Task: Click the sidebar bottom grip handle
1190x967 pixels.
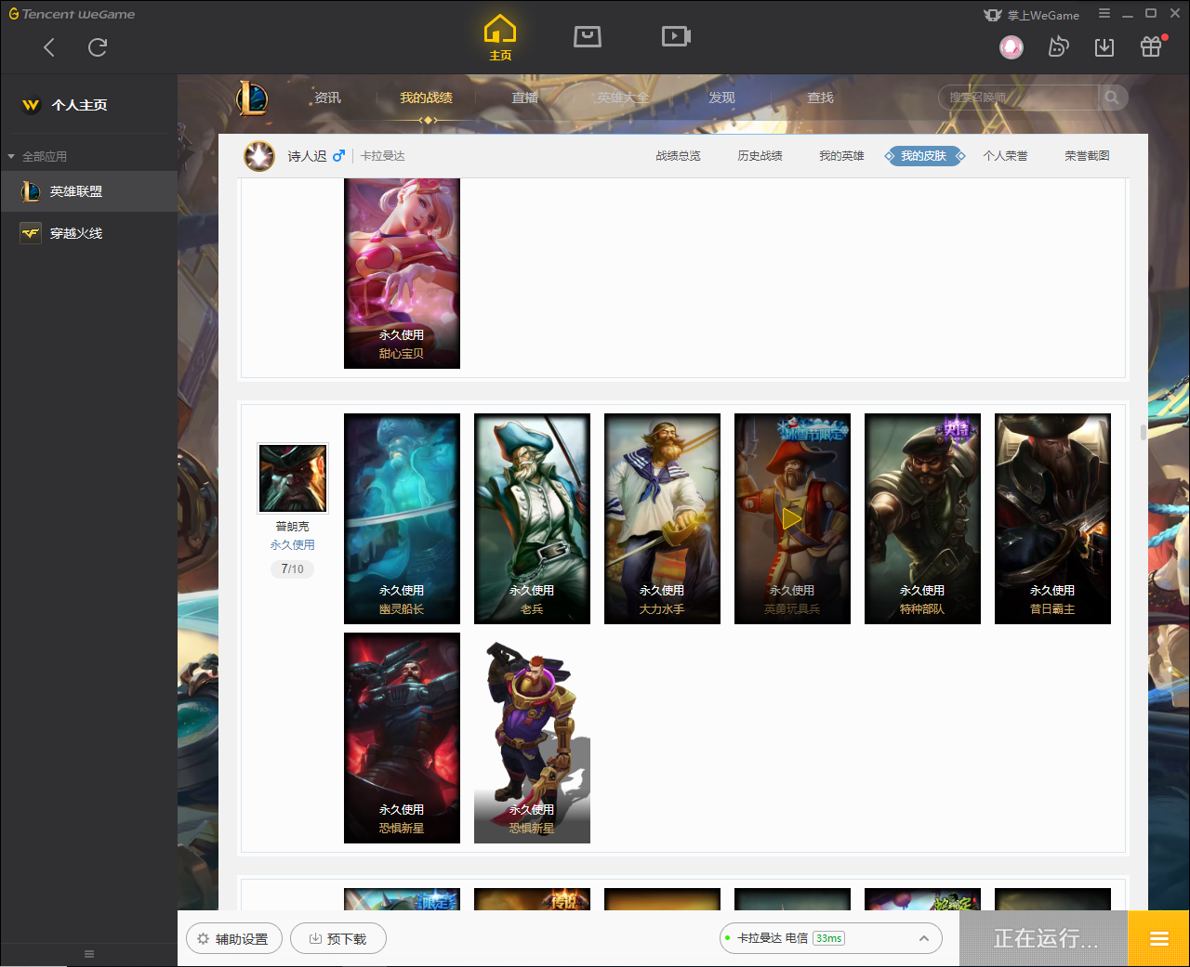Action: point(89,954)
